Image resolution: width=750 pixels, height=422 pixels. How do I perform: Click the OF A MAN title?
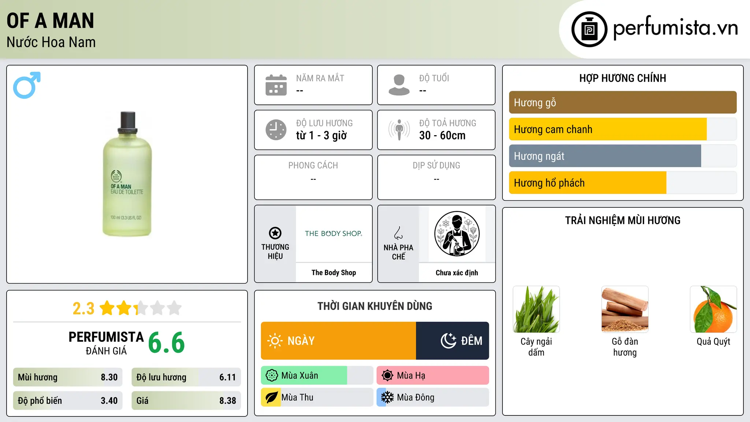[x=51, y=21]
